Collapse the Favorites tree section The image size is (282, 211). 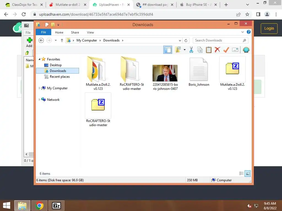(39, 59)
